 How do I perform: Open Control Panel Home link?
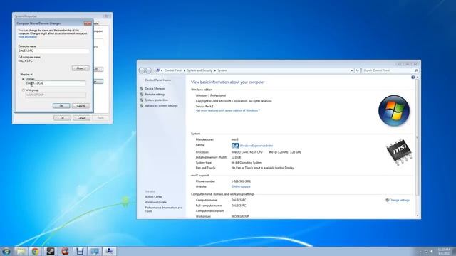tap(158, 80)
